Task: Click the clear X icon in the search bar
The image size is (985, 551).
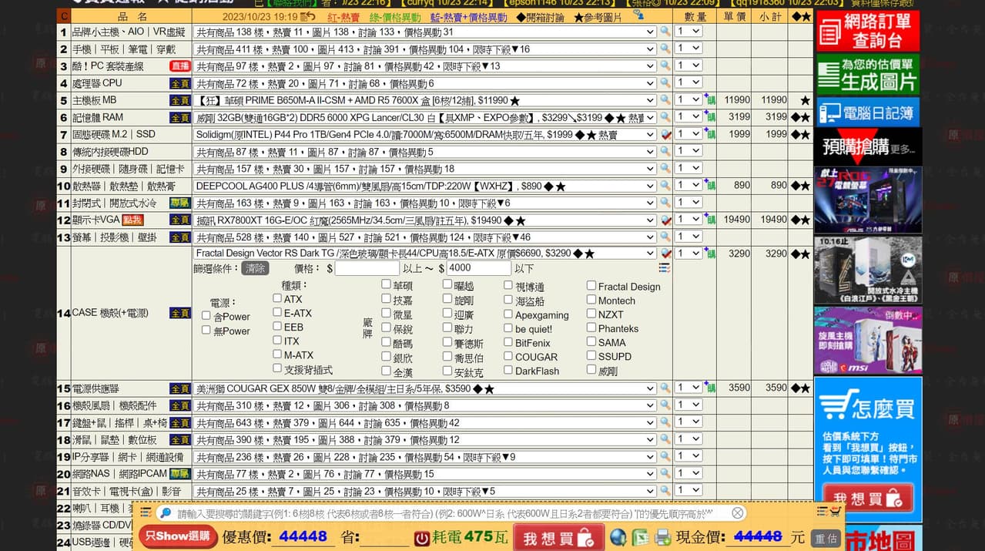Action: pyautogui.click(x=737, y=513)
